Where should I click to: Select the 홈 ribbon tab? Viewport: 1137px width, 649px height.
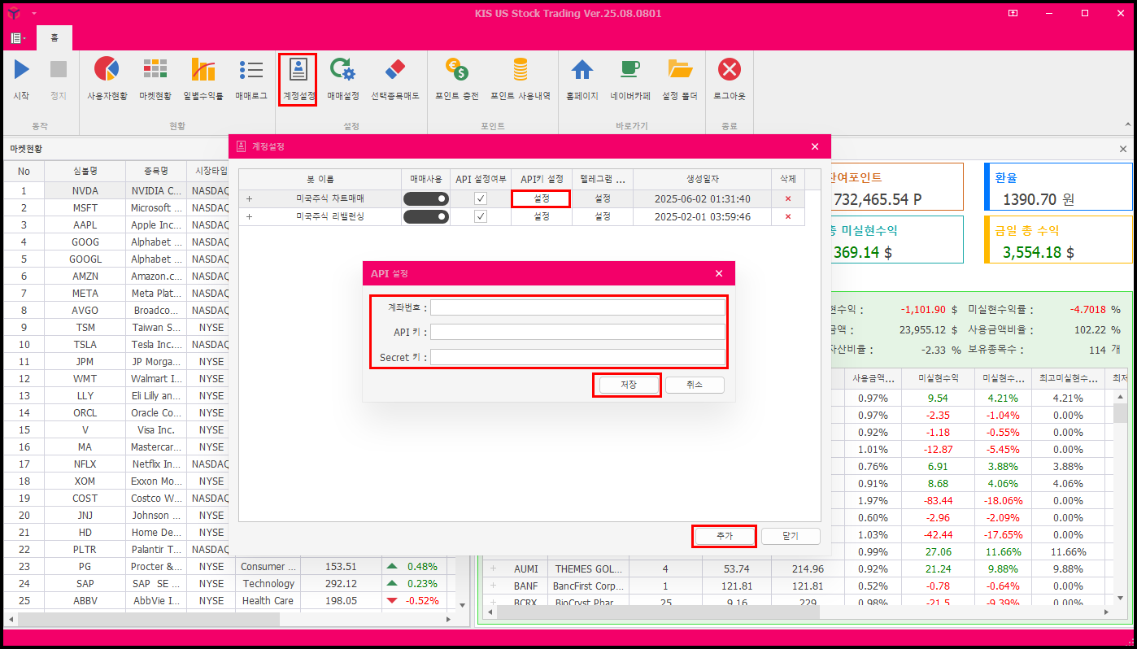(54, 38)
